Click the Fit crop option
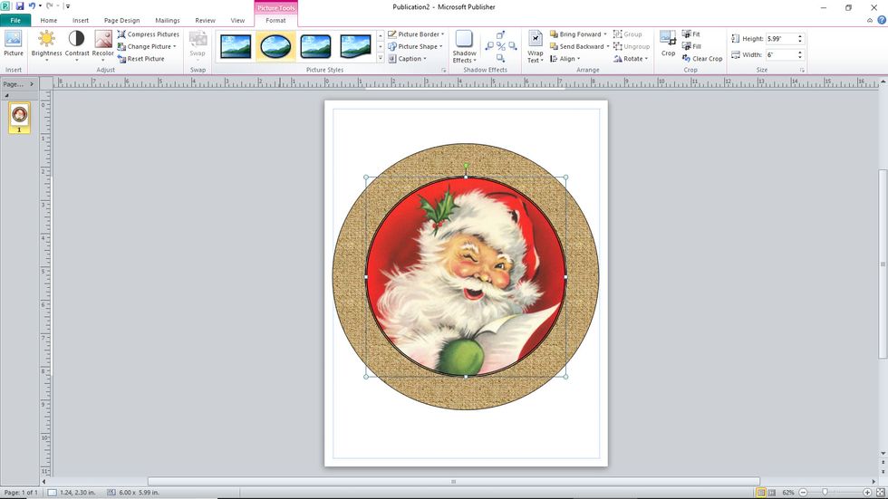 [691, 34]
